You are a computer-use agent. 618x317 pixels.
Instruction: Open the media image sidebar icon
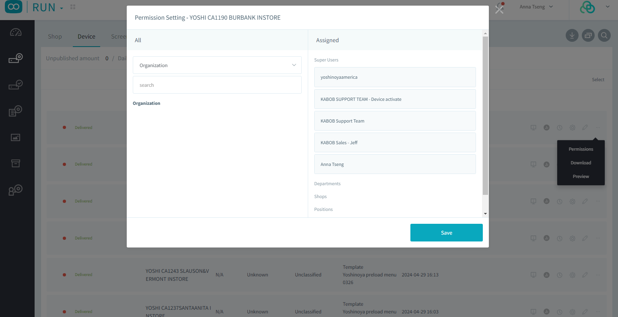pyautogui.click(x=16, y=137)
